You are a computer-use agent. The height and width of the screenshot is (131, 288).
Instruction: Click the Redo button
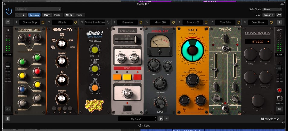coord(79,15)
